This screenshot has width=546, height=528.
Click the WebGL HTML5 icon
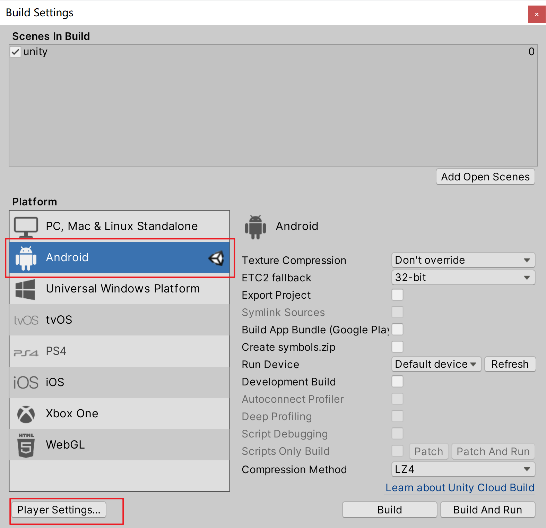pos(26,445)
